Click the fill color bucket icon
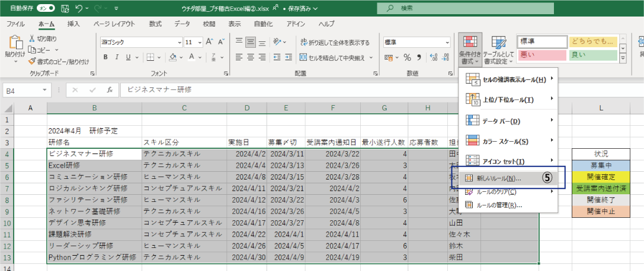The image size is (644, 271). point(172,57)
